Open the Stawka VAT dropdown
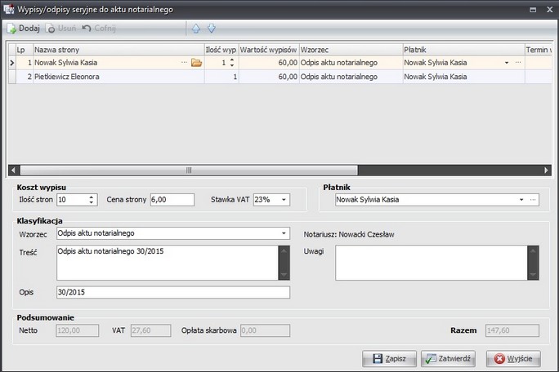This screenshot has height=372, width=559. point(283,200)
